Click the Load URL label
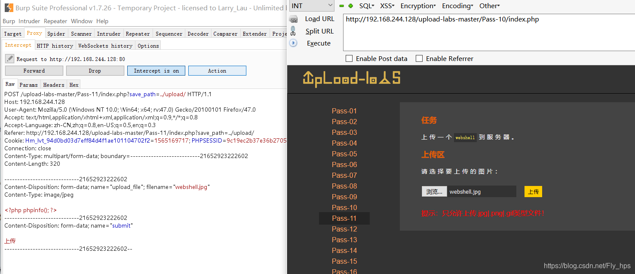Image resolution: width=635 pixels, height=274 pixels. click(319, 19)
